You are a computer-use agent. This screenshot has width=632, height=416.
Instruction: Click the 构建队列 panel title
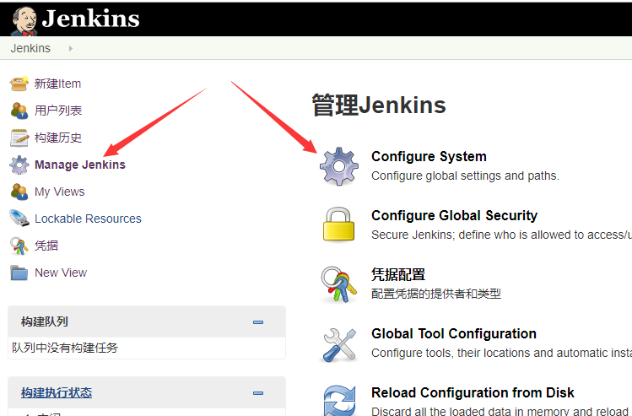(45, 321)
